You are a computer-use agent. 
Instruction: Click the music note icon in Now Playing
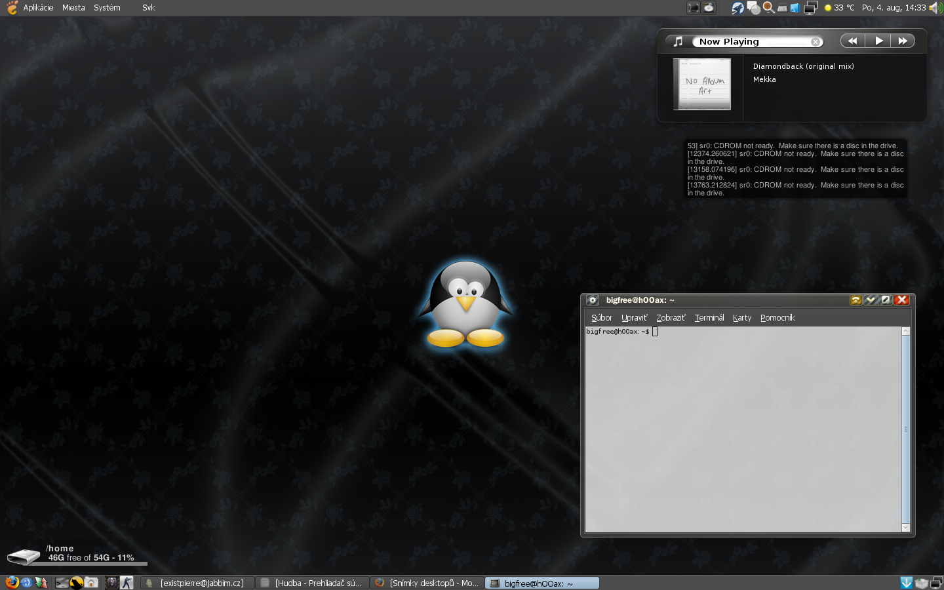(678, 41)
